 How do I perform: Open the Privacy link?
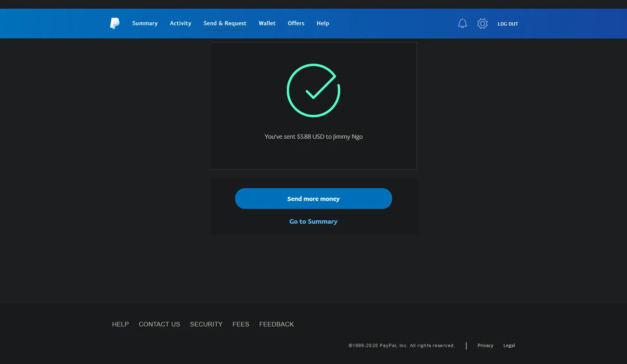485,345
